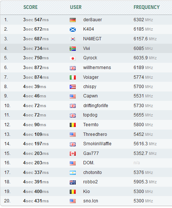Click the Japanese flag next to Gyrock
This screenshot has height=208, width=172.
coord(73,58)
